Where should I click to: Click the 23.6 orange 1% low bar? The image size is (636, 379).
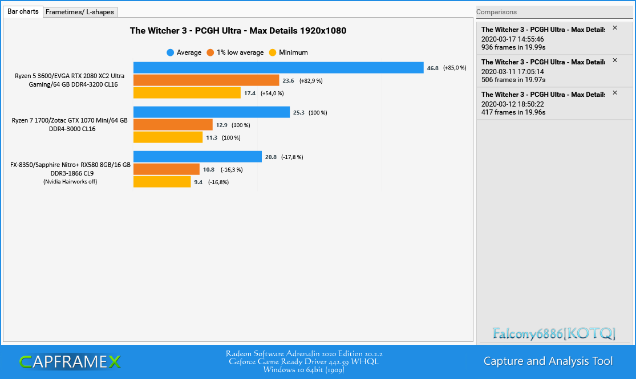click(x=206, y=80)
